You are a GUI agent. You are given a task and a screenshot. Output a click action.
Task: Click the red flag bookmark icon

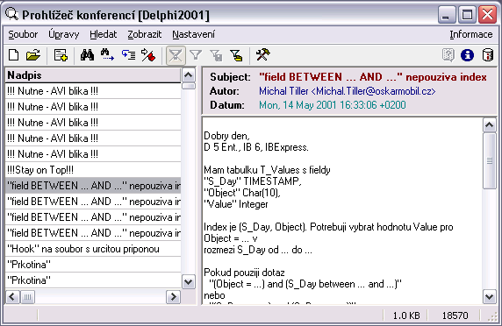(x=148, y=55)
